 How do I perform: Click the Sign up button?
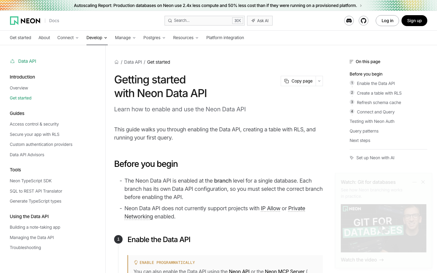coord(414,21)
